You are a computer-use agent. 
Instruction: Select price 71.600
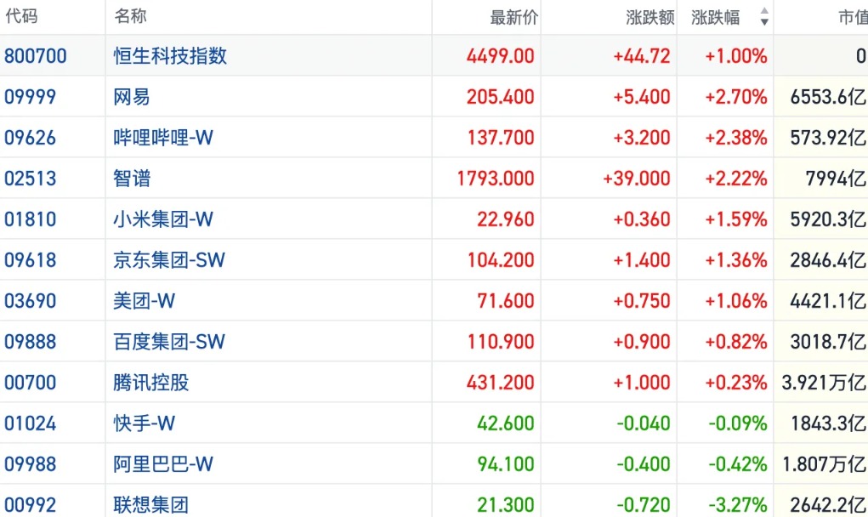[505, 301]
